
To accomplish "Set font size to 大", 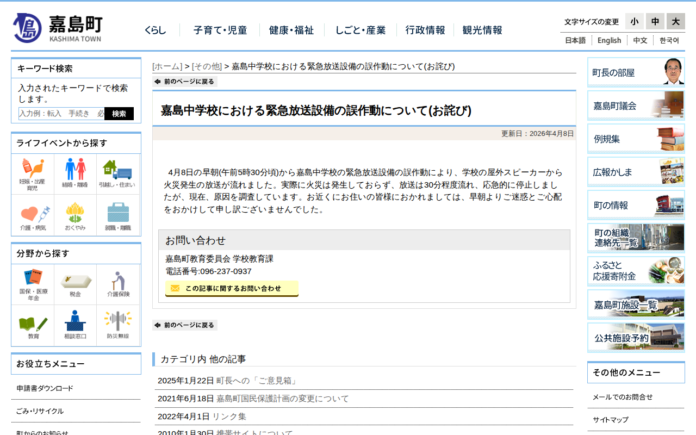I will [x=675, y=21].
